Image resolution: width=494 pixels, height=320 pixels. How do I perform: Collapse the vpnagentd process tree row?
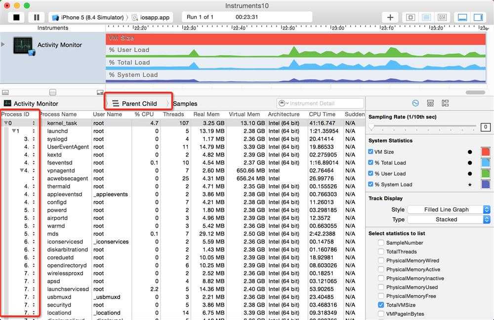[22, 170]
